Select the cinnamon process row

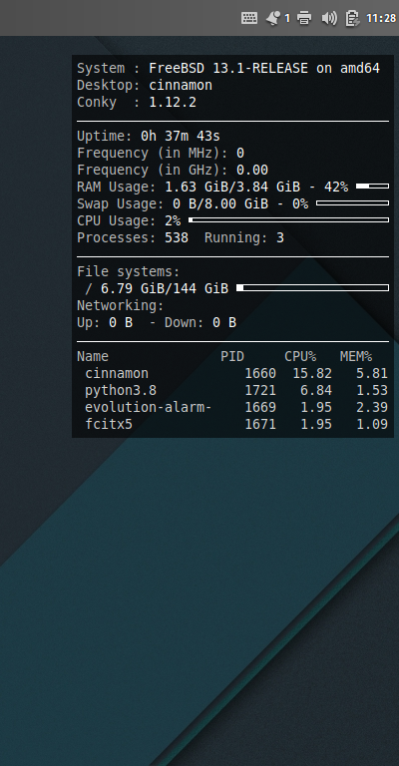point(232,374)
